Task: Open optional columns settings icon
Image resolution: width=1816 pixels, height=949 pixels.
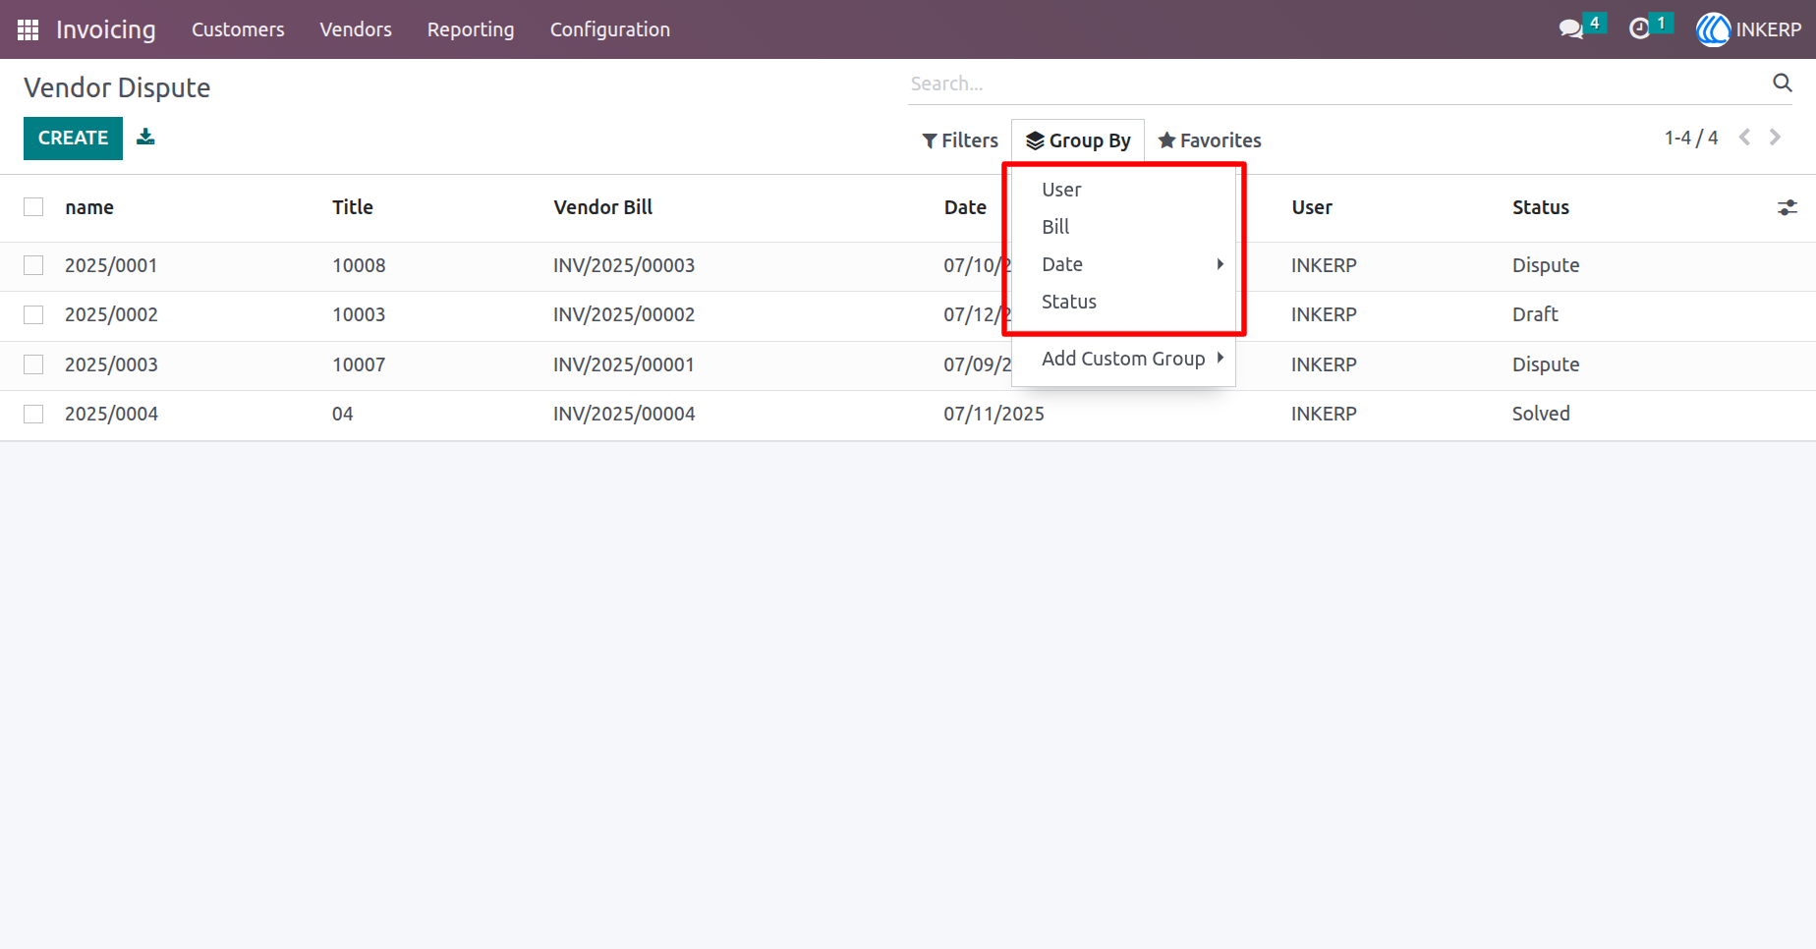Action: coord(1787,207)
